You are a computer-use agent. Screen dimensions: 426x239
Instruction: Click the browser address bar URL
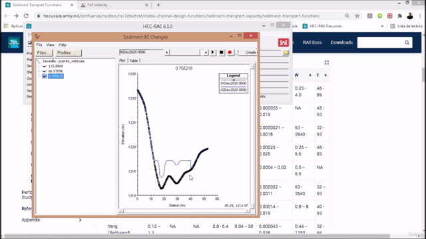tap(181, 16)
